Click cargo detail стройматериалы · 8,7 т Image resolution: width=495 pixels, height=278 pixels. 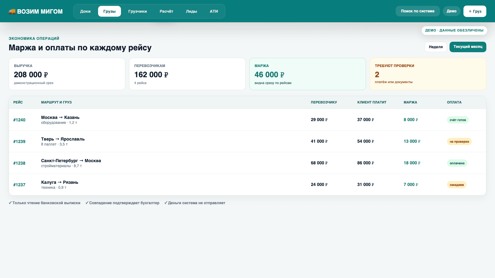62,166
